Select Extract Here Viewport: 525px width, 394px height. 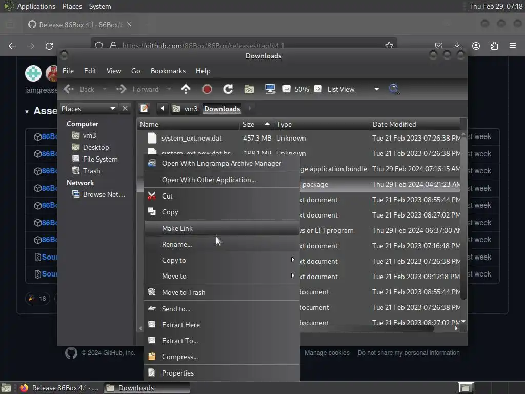pos(221,325)
